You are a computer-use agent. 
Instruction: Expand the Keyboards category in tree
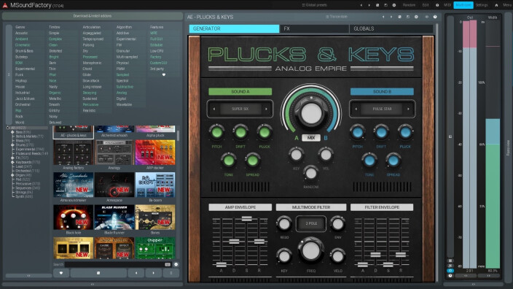tap(12, 162)
